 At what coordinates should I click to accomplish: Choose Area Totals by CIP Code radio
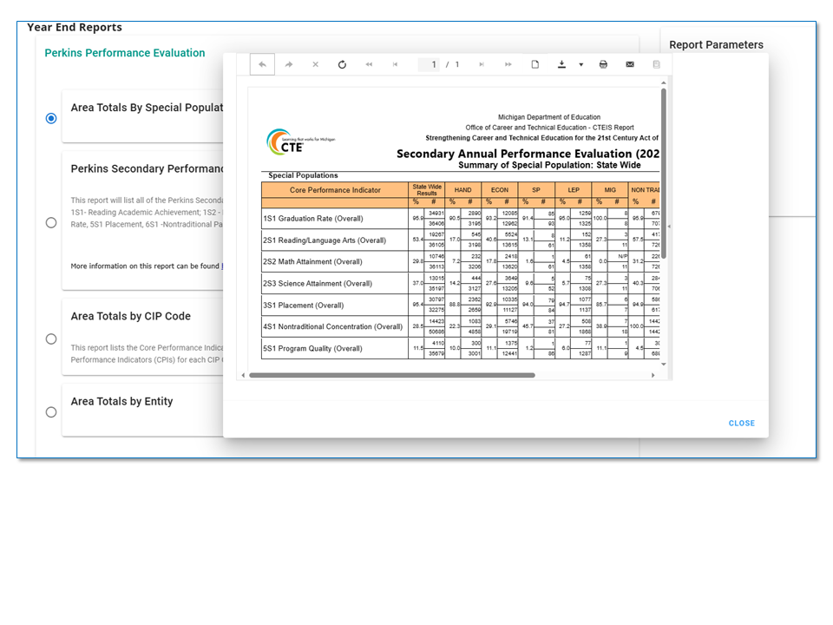pyautogui.click(x=51, y=339)
